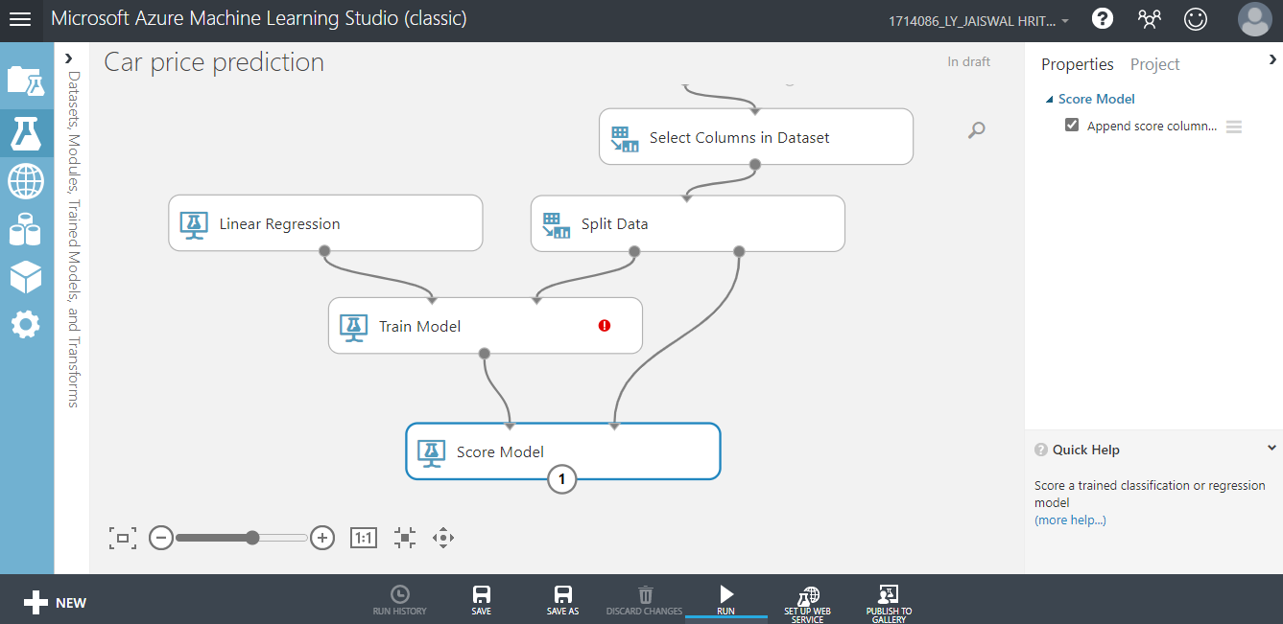Click the fit-to-screen zoom icon
Screen dimensions: 1283x624
tap(123, 538)
